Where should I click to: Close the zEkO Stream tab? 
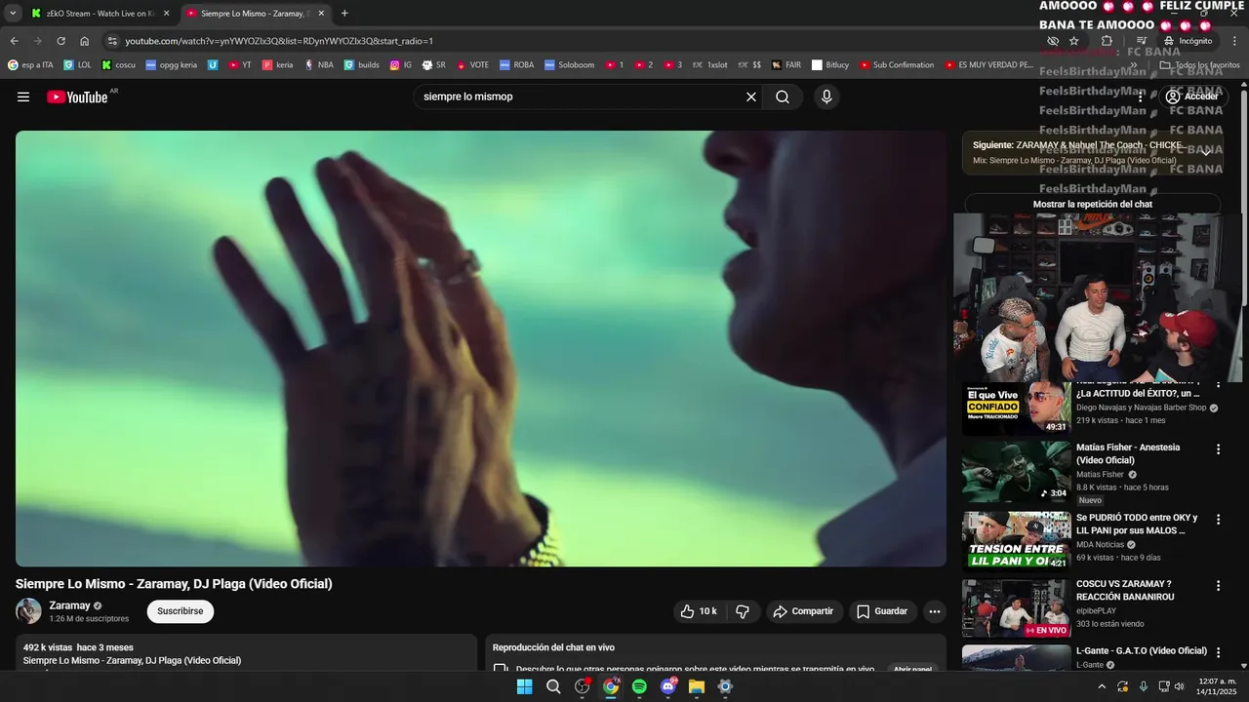point(166,13)
